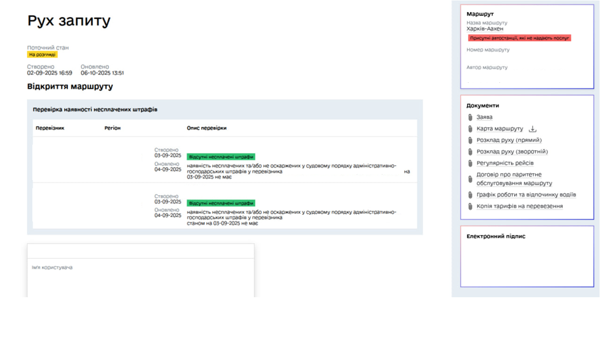
Task: Open Розклад руху (прямий) document
Action: point(509,140)
